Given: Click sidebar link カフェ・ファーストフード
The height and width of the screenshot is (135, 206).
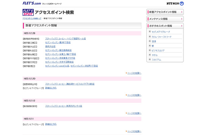Looking at the screenshot, I should pos(162,37).
